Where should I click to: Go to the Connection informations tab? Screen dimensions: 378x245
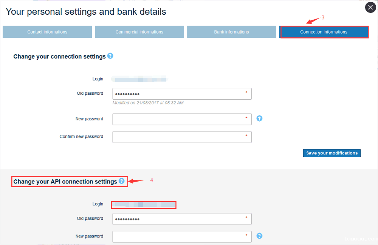point(324,32)
